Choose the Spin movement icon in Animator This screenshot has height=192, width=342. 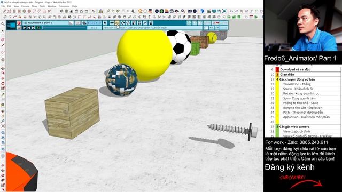click(128, 23)
